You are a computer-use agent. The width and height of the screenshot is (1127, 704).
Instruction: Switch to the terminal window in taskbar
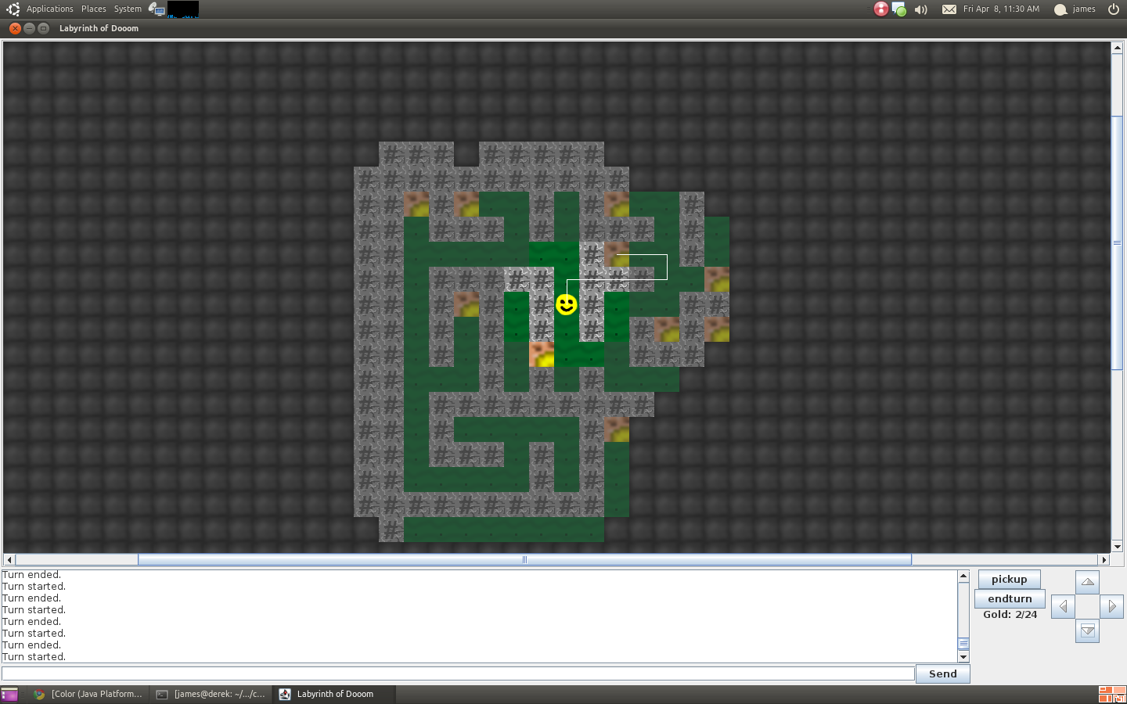click(211, 694)
